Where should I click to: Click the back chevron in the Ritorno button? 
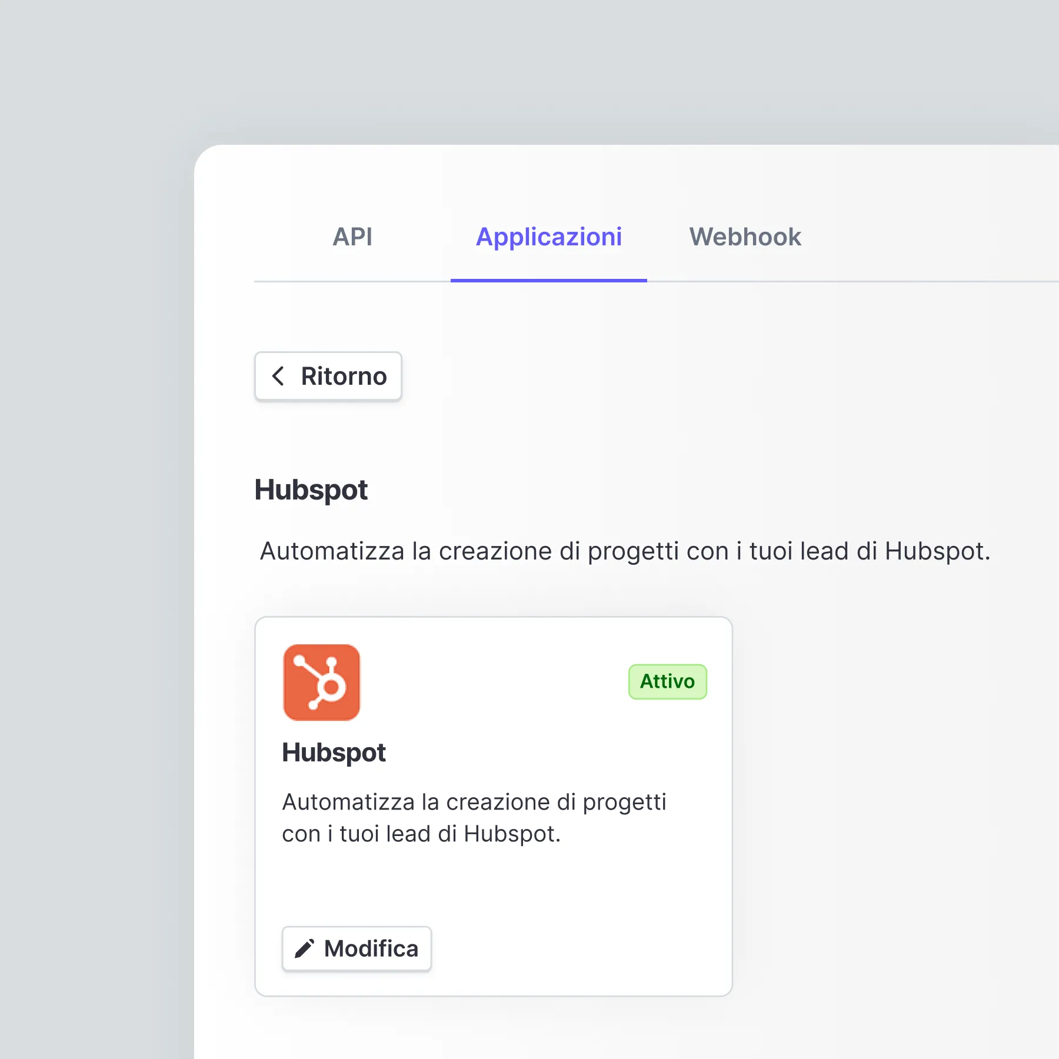pos(278,377)
